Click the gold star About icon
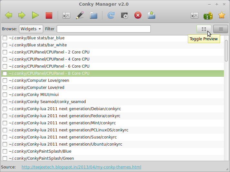Image resolution: width=230 pixels, height=172 pixels. tap(222, 15)
